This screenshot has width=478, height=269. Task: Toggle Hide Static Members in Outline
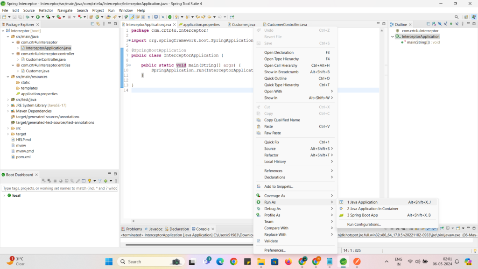click(445, 24)
